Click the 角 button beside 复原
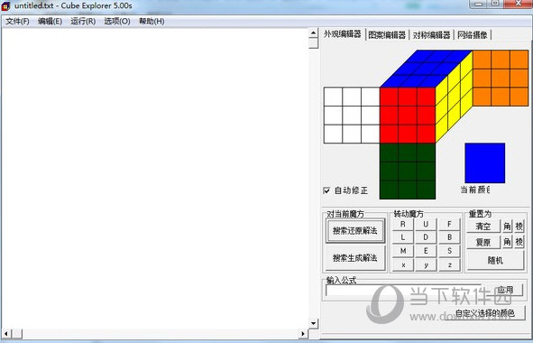Image resolution: width=533 pixels, height=343 pixels. 507,242
